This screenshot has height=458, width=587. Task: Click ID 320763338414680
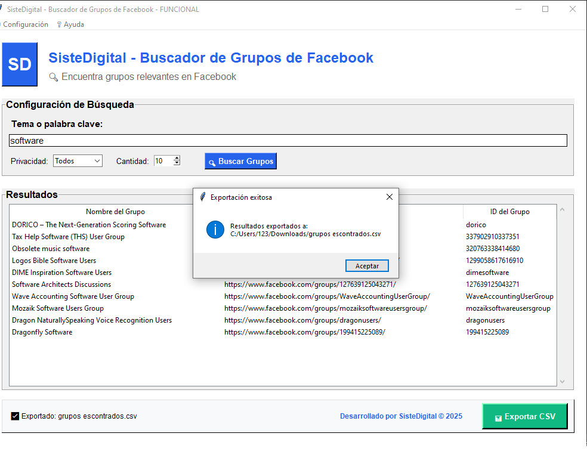[x=493, y=249]
